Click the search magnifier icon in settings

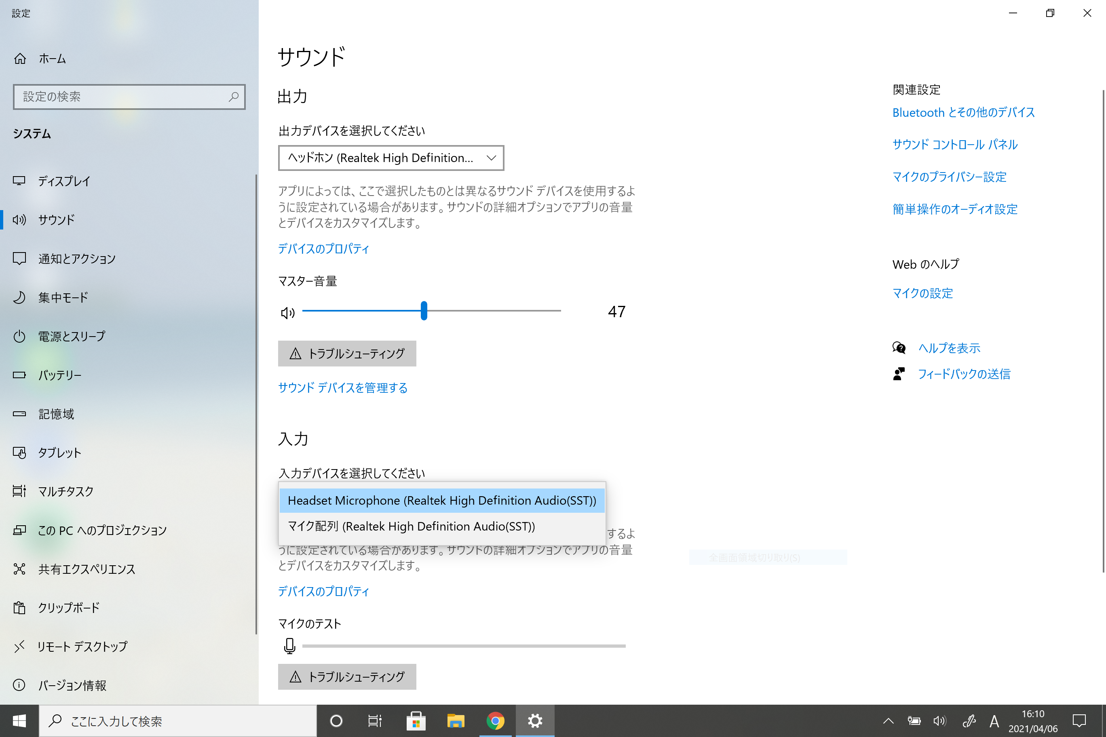click(234, 97)
